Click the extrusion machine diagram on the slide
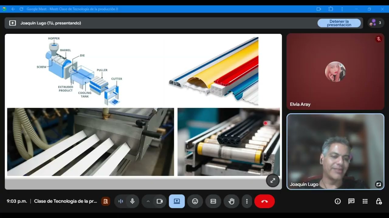 click(80, 71)
